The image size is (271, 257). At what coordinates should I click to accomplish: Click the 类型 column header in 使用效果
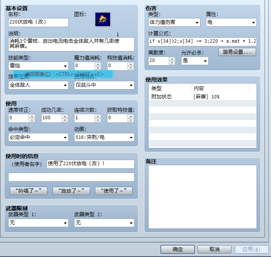[x=170, y=88]
